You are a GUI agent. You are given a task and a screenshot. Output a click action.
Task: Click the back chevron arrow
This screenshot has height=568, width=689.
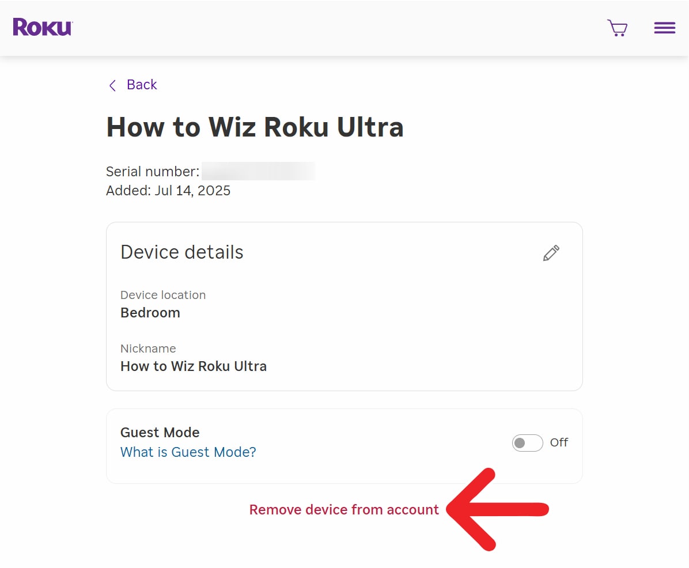(x=112, y=85)
